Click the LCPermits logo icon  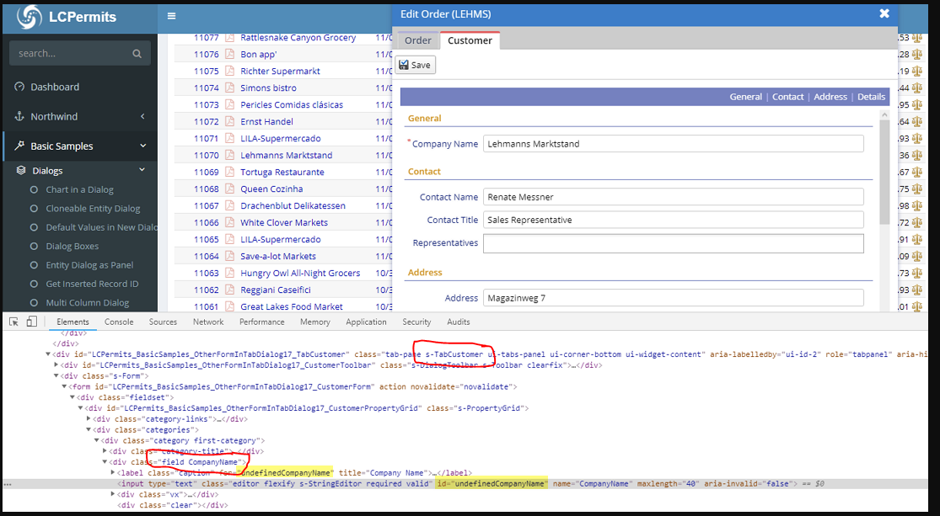coord(29,17)
